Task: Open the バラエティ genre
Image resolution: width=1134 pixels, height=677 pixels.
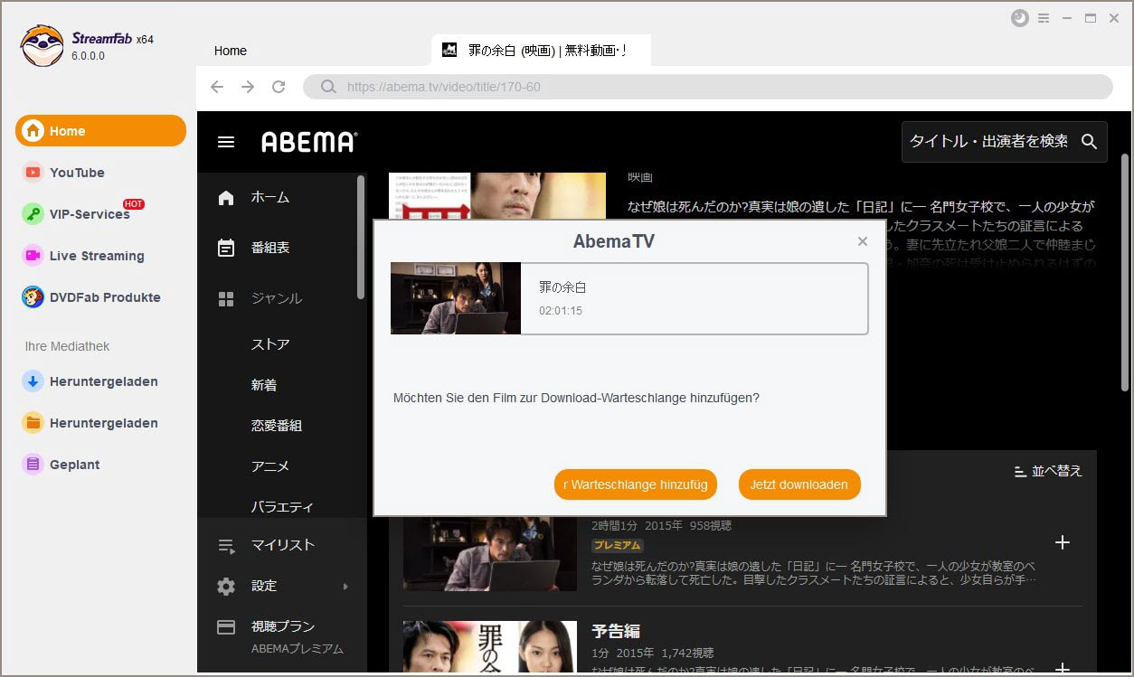Action: click(x=282, y=507)
